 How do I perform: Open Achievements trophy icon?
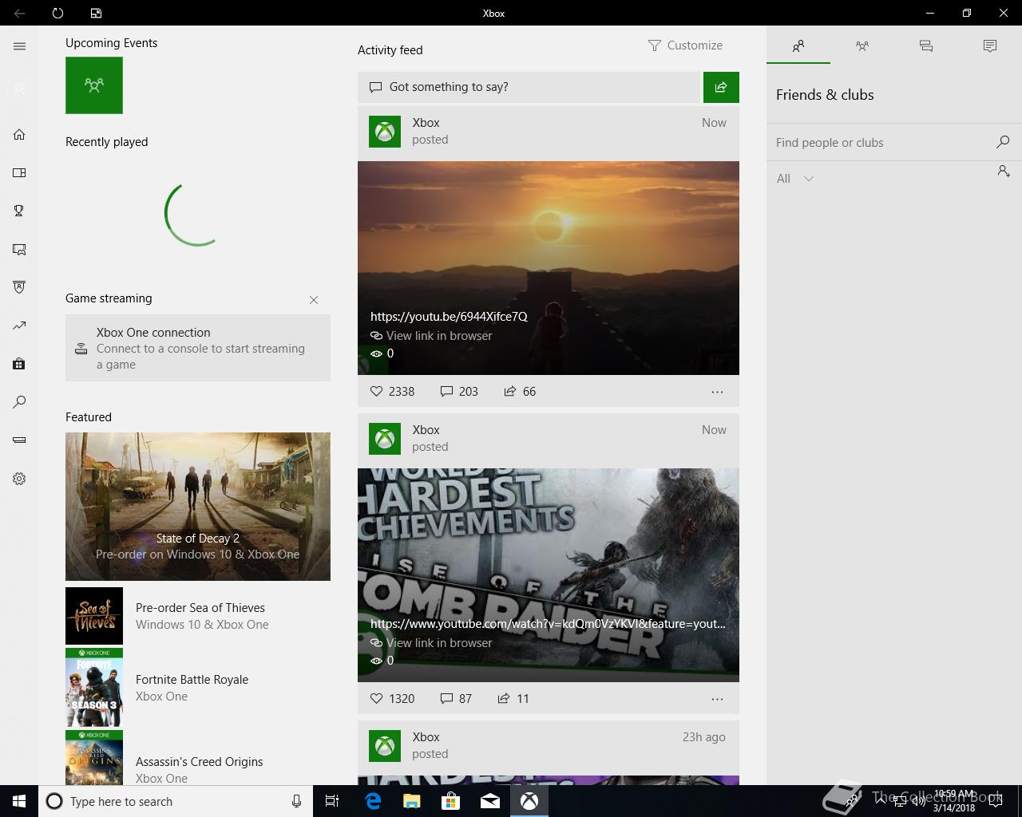pos(19,211)
